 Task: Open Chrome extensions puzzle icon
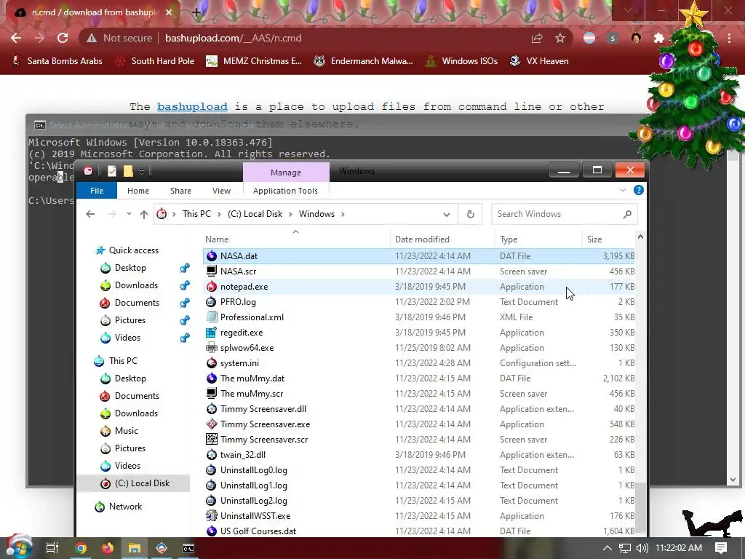click(659, 38)
